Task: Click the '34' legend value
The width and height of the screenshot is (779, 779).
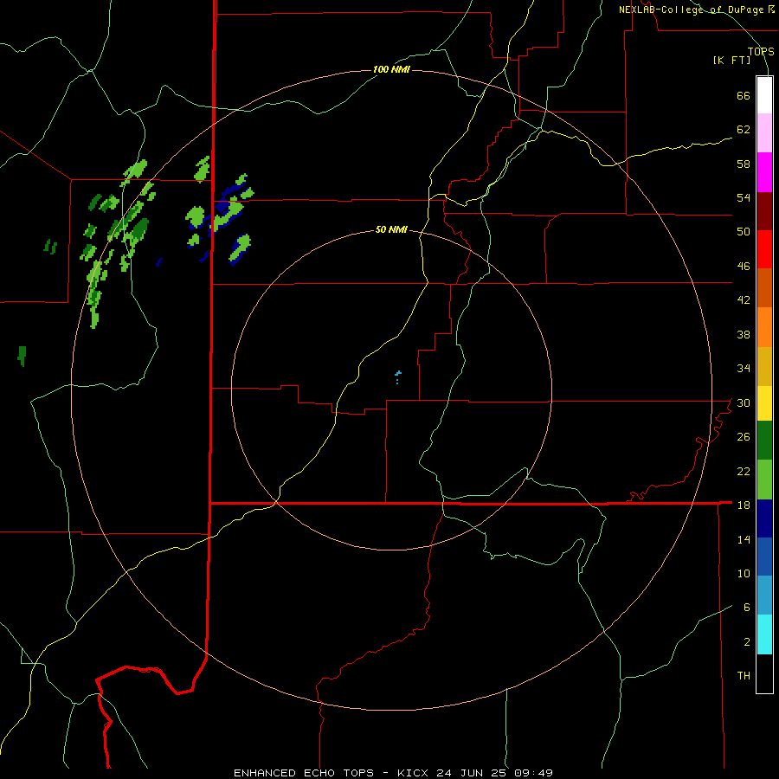Action: (744, 369)
